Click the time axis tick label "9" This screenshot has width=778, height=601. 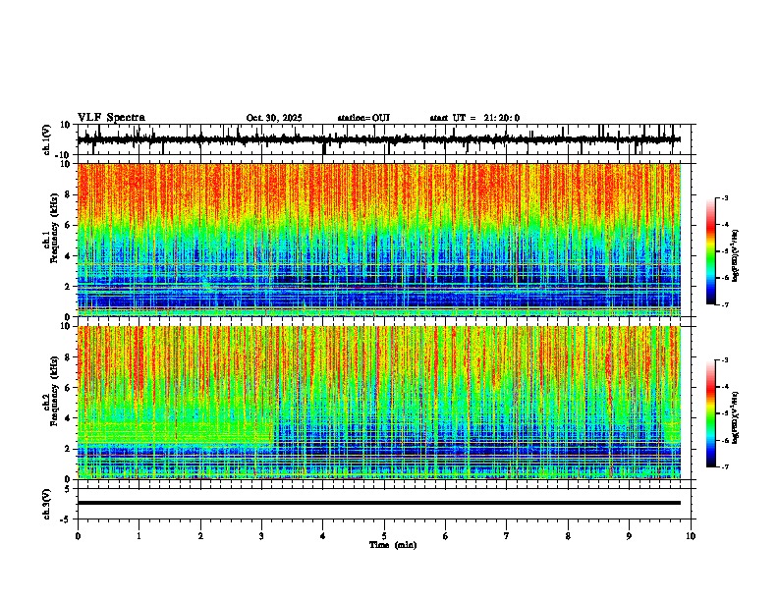coord(629,536)
